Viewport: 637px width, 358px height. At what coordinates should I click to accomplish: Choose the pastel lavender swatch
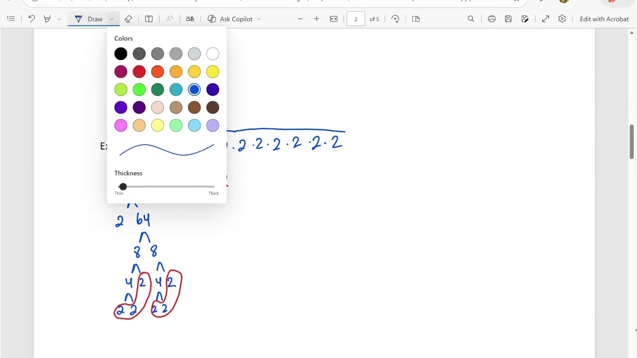tap(212, 125)
